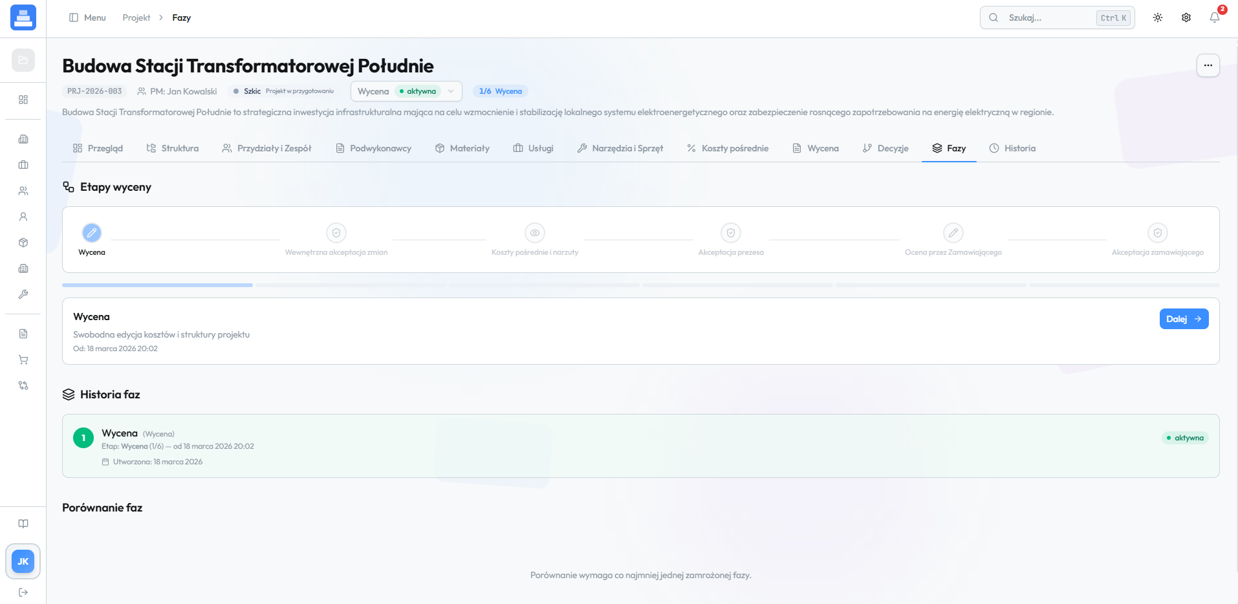Click the notification bell icon
Screen dimensions: 1238x604
[x=1214, y=17]
